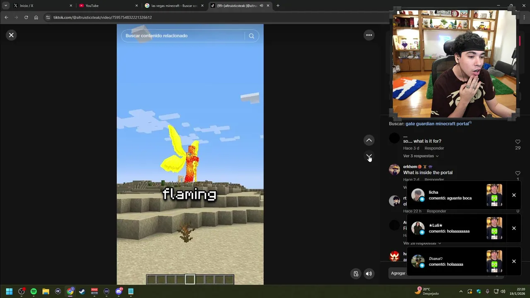Go to the browser home page
This screenshot has height=298, width=530.
coord(36,17)
